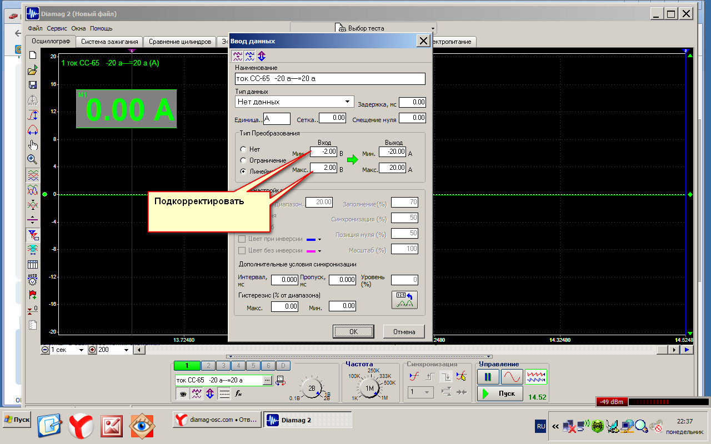Toggle channel D button

283,366
